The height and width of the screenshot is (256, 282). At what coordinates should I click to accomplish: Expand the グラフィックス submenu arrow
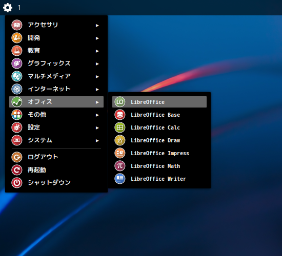(97, 64)
